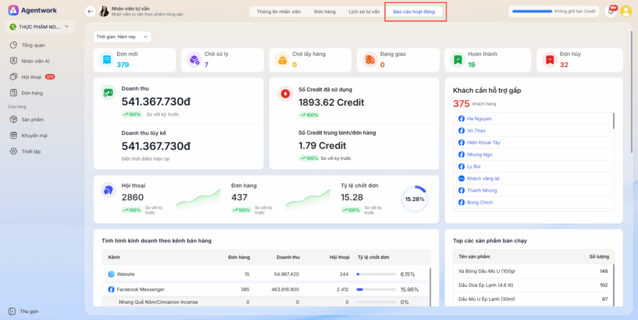Open customer Hiền Khoai Tây in the list
638x320 pixels.
coord(483,143)
